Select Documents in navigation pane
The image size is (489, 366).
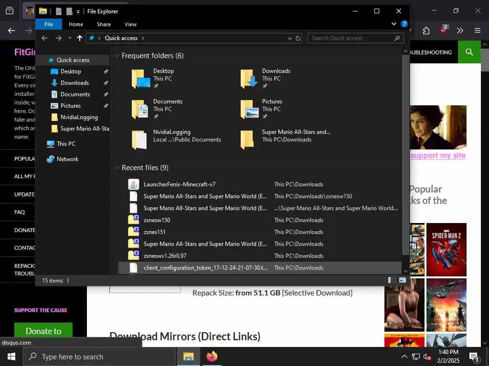(75, 94)
